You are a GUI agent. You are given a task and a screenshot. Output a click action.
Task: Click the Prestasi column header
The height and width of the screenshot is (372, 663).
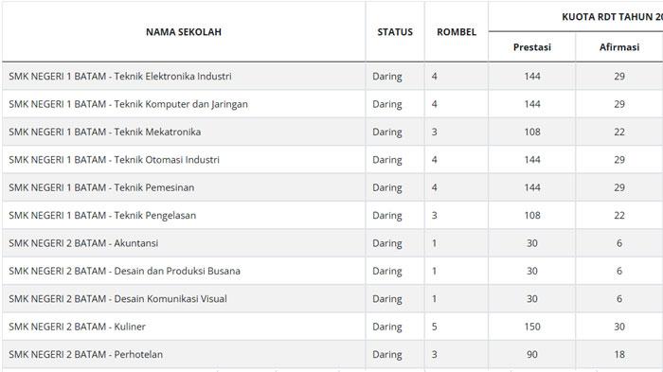click(x=532, y=47)
